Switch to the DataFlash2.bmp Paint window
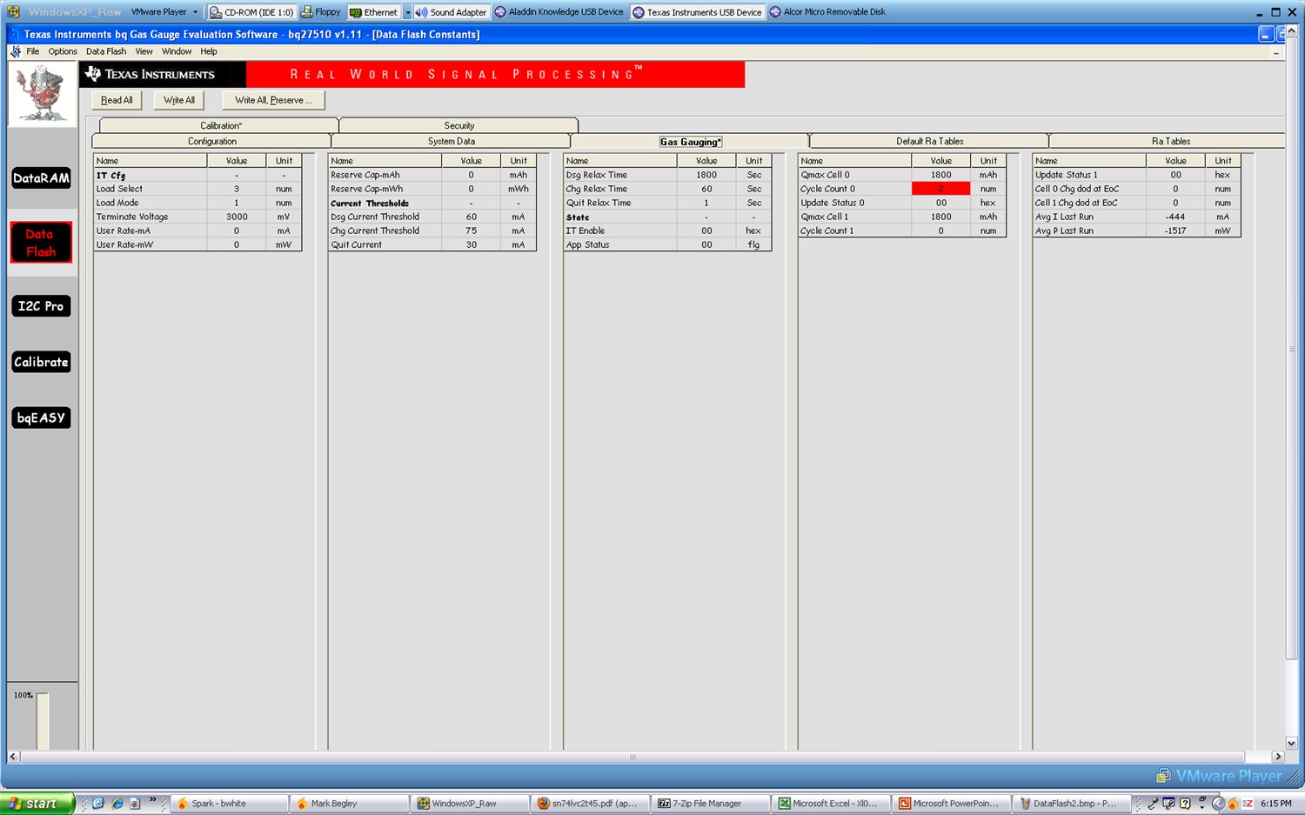This screenshot has width=1305, height=815. (1073, 804)
